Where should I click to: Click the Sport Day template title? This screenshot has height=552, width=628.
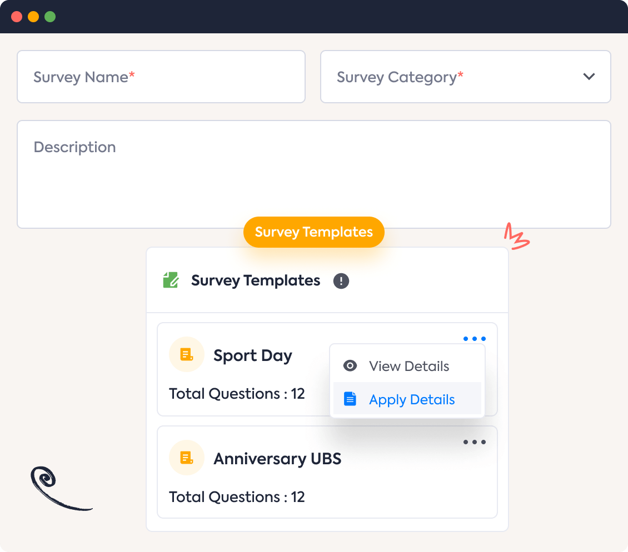[253, 355]
